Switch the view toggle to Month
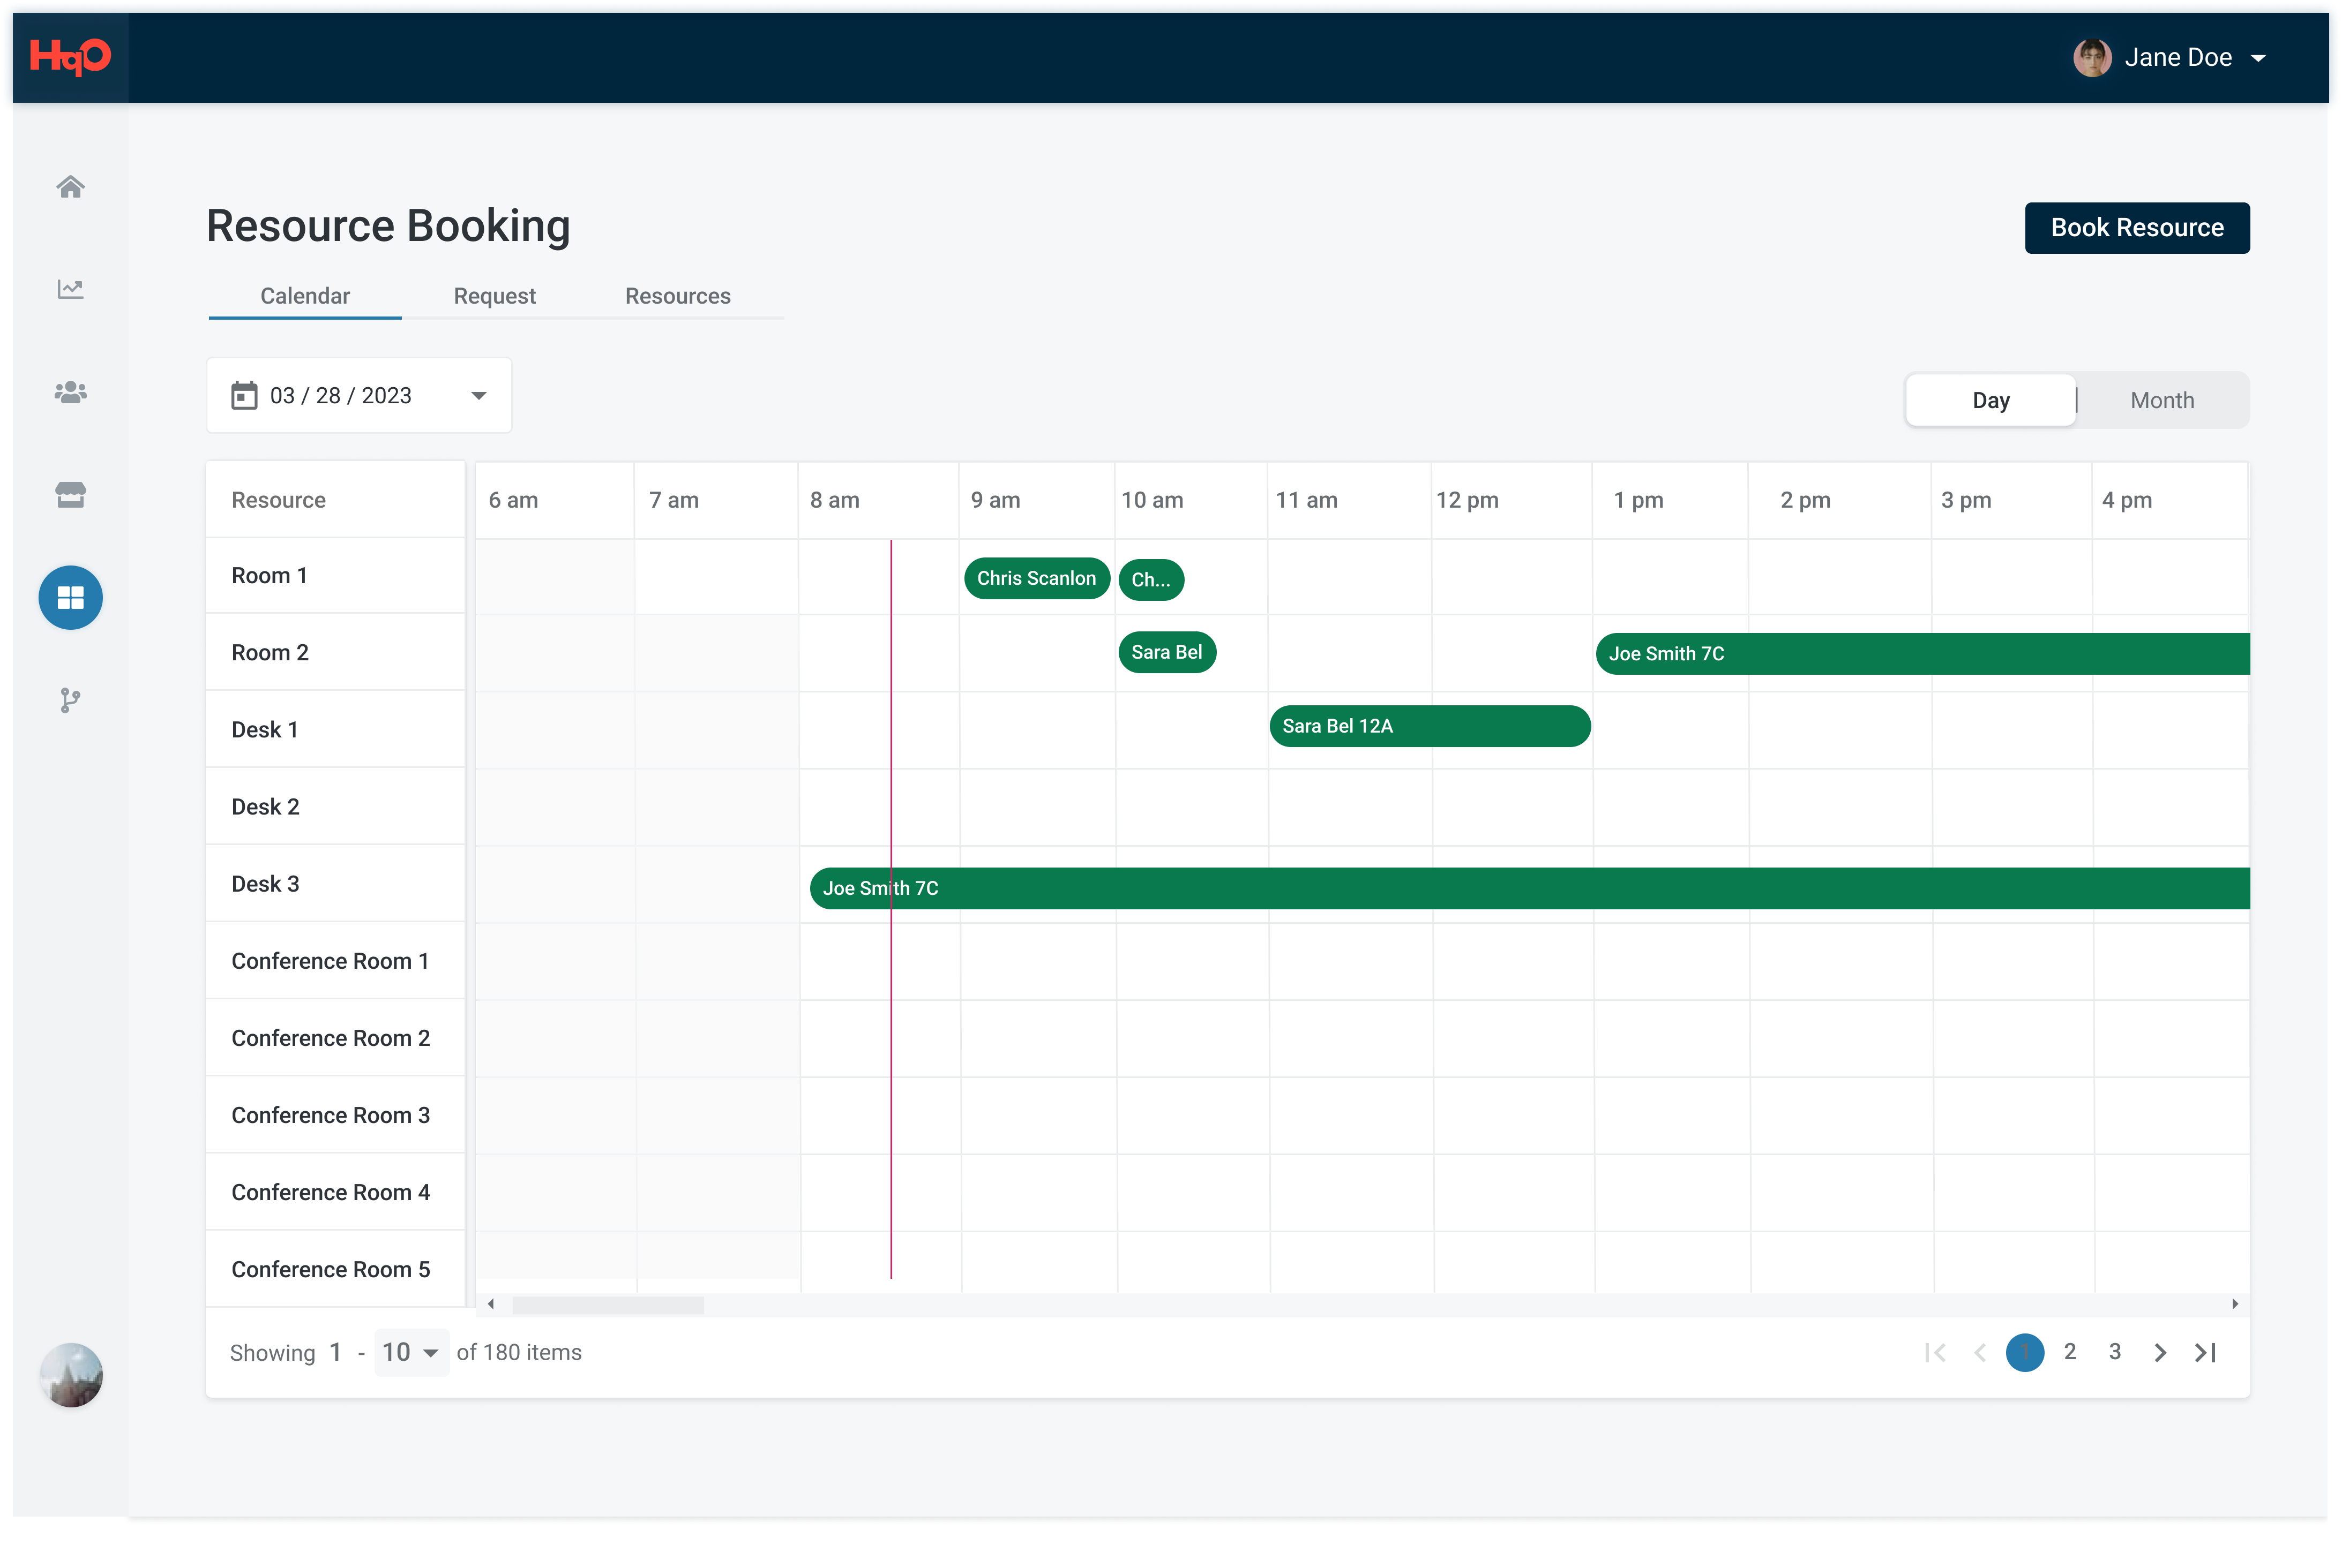Screen dimensions: 2342x1568 [x=2162, y=400]
